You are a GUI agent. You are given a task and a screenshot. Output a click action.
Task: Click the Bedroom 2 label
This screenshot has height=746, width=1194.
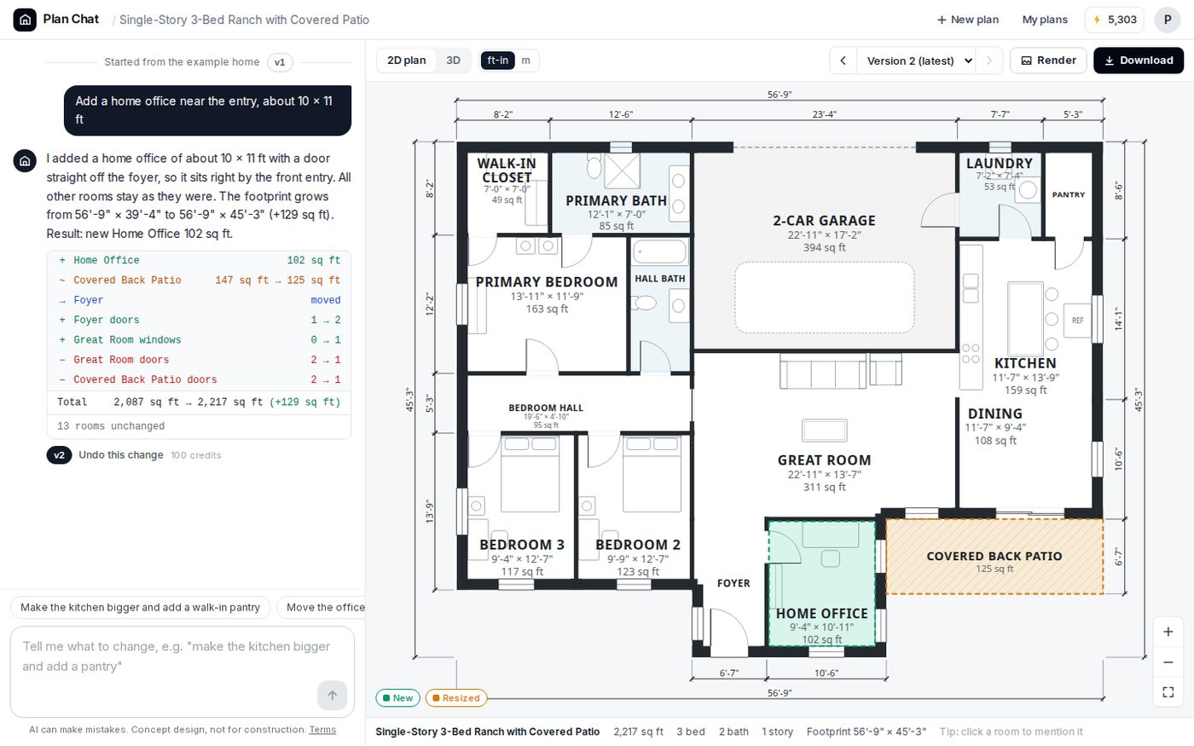(x=638, y=545)
